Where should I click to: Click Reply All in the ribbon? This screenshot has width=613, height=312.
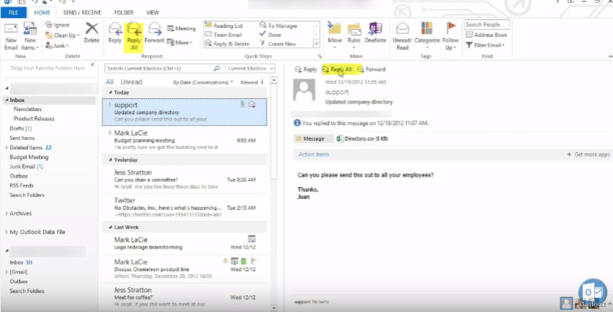click(x=134, y=37)
